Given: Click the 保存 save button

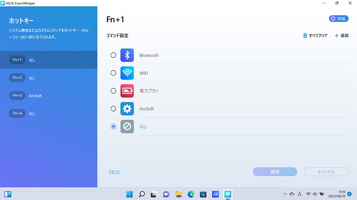Looking at the screenshot, I should (275, 172).
